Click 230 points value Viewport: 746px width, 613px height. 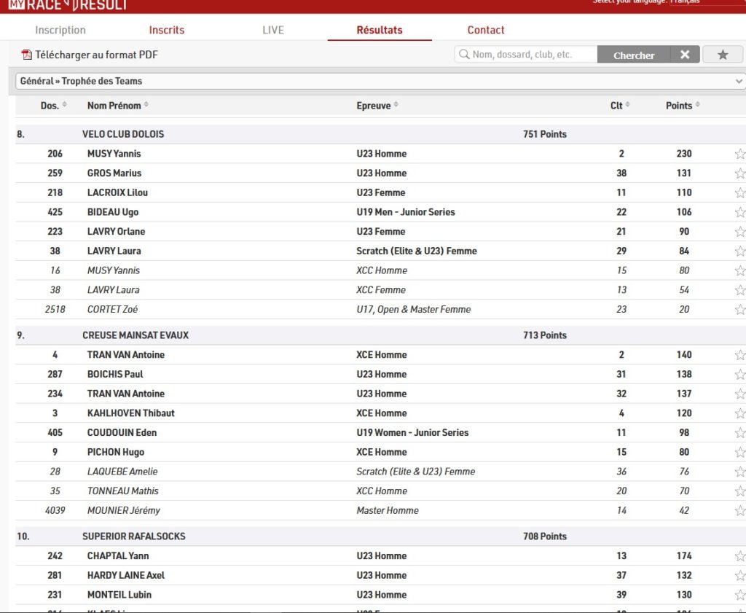click(x=684, y=154)
